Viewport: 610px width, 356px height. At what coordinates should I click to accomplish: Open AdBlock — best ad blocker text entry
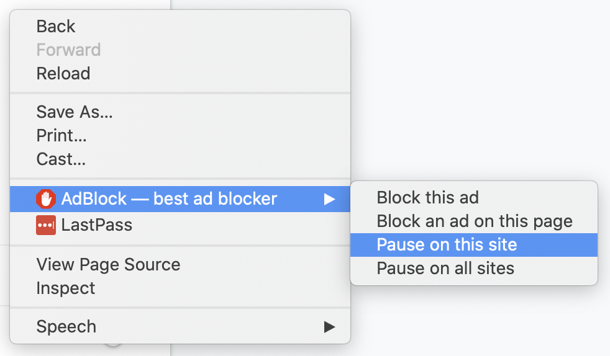[x=169, y=198]
